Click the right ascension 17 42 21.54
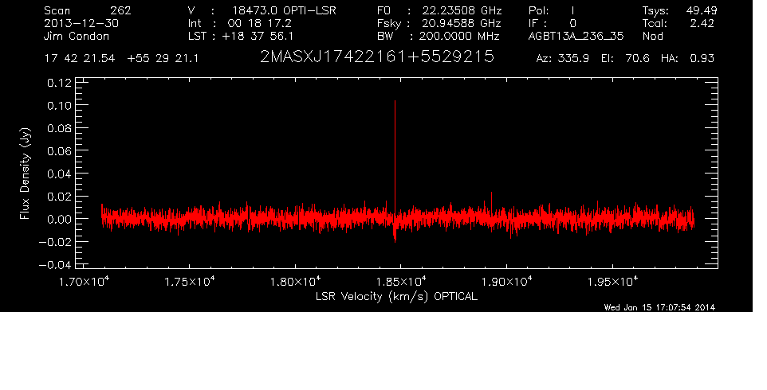This screenshot has width=767, height=390. pyautogui.click(x=80, y=59)
